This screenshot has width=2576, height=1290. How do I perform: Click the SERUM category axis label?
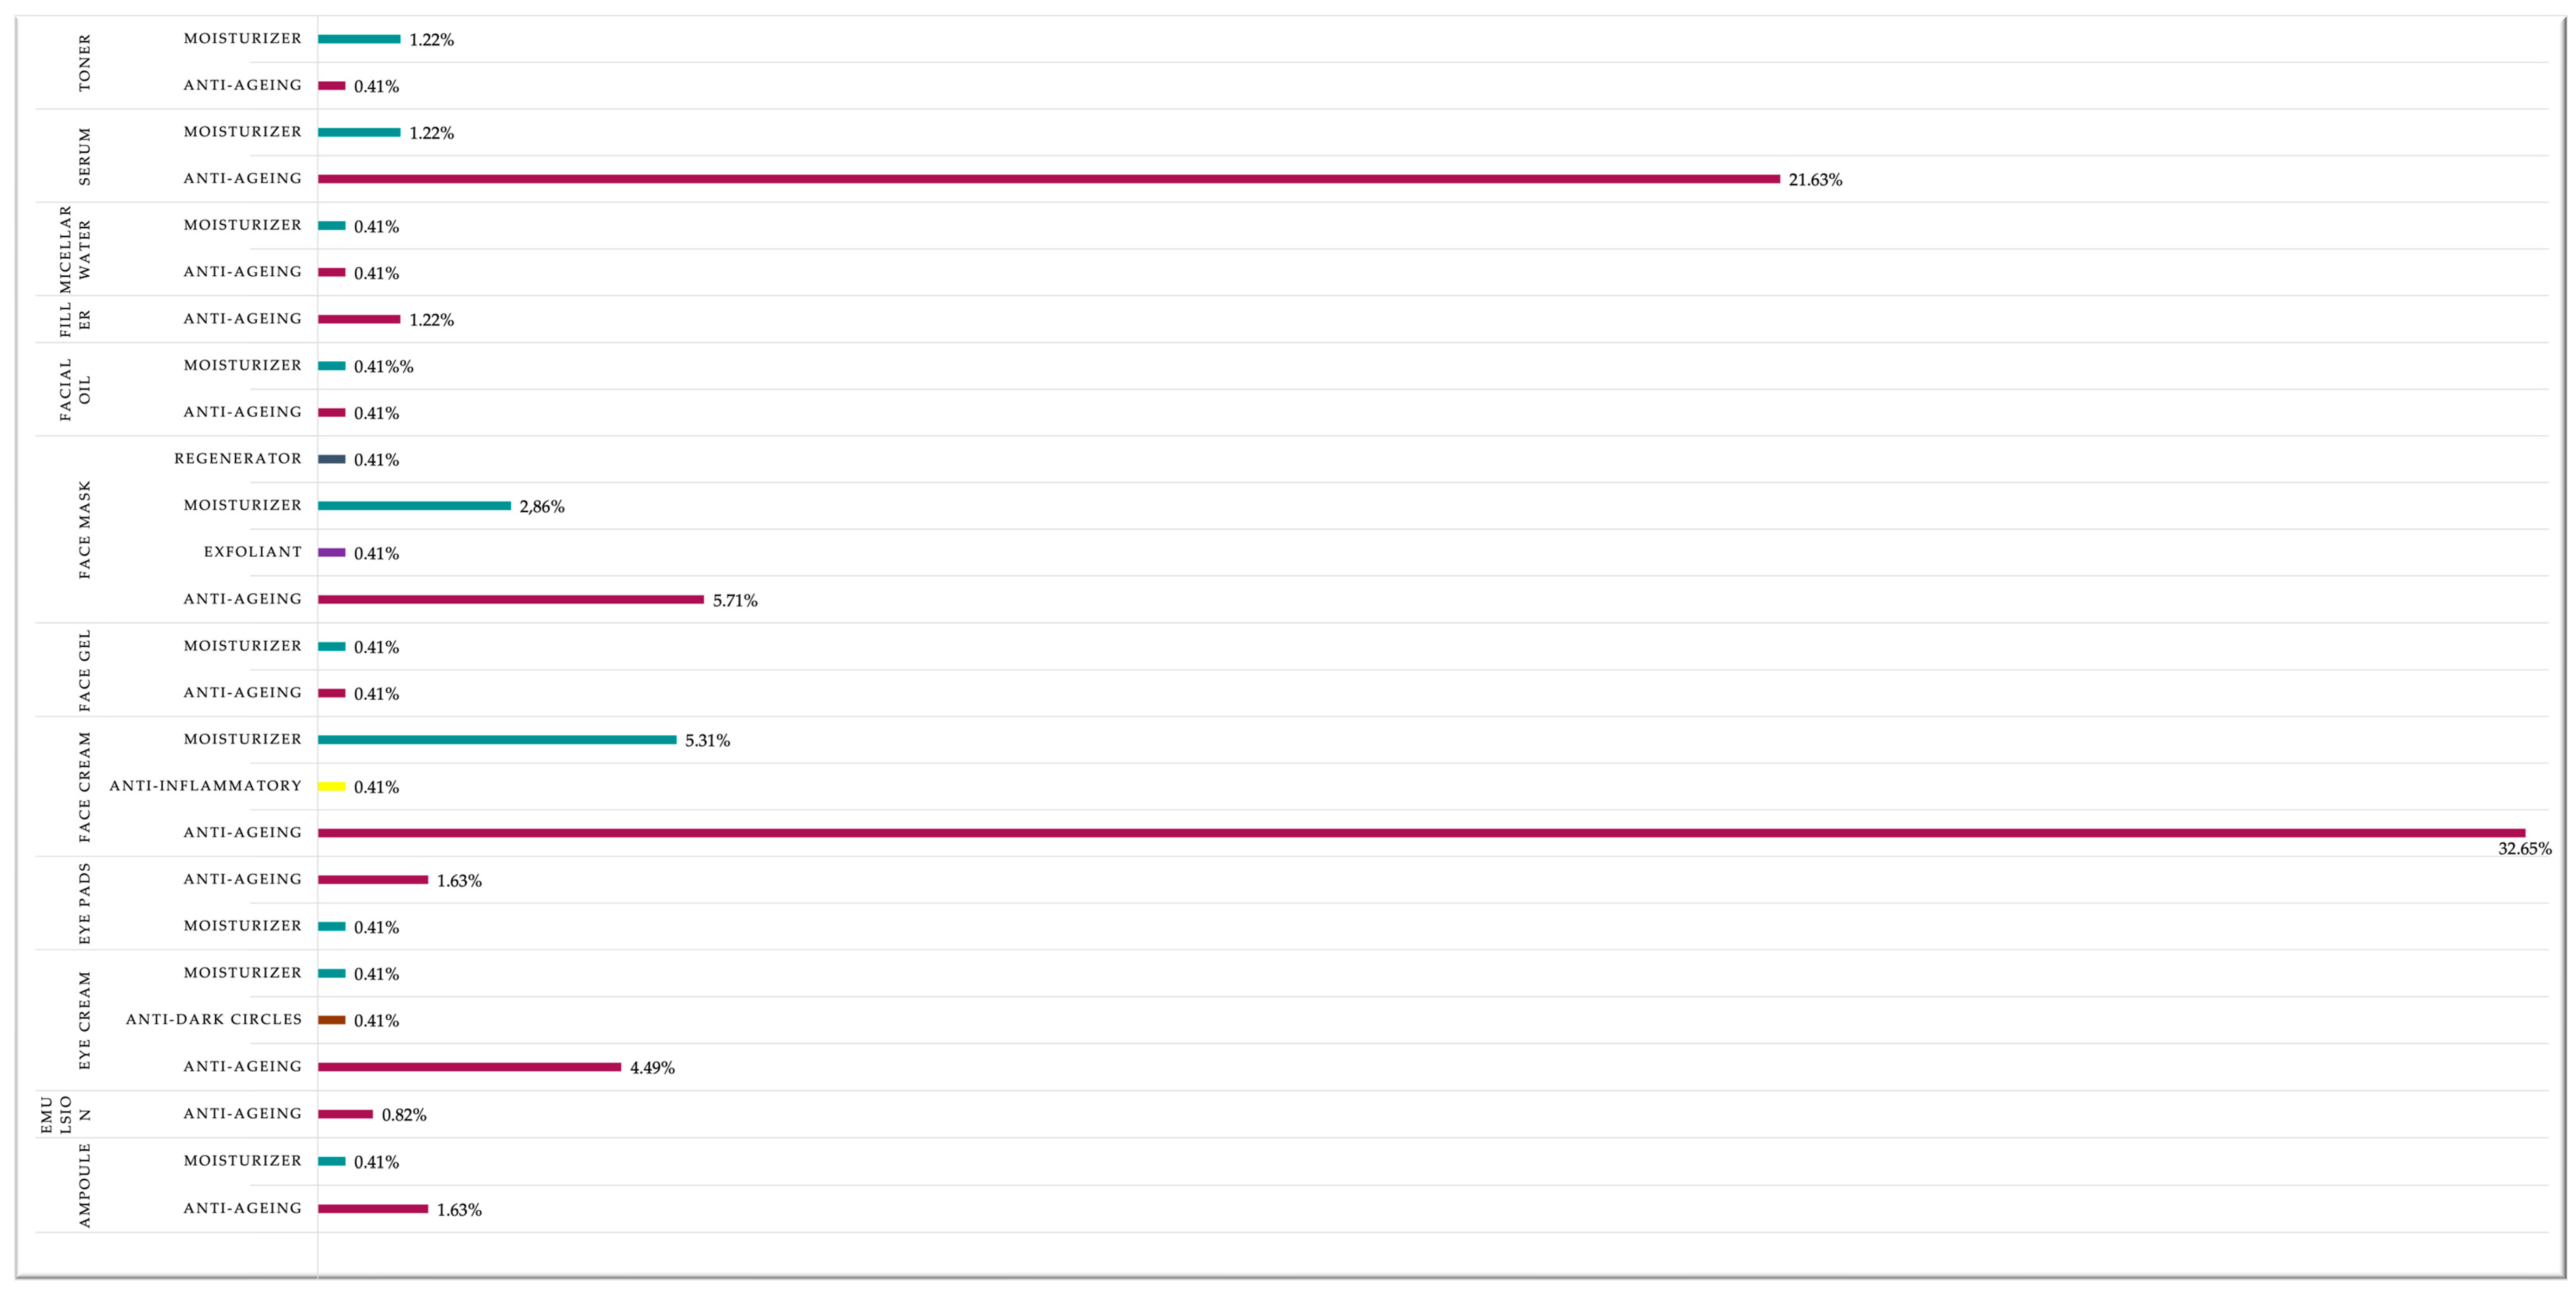point(84,156)
